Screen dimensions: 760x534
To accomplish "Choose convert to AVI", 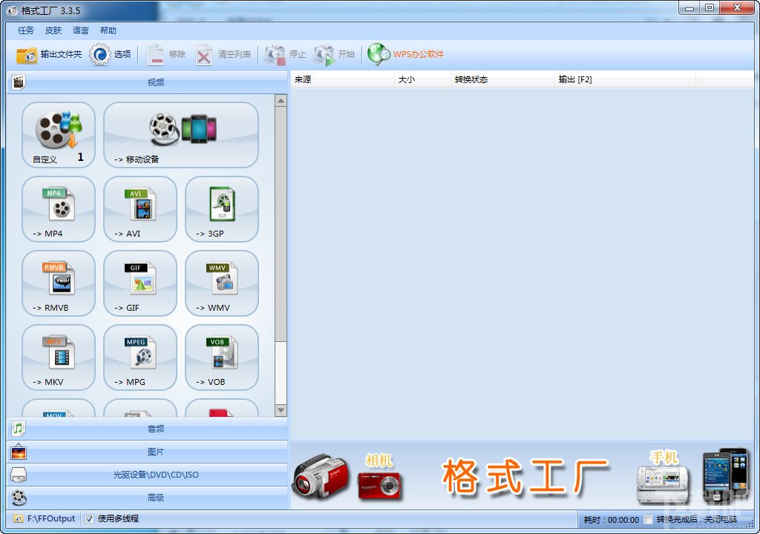I will (140, 209).
